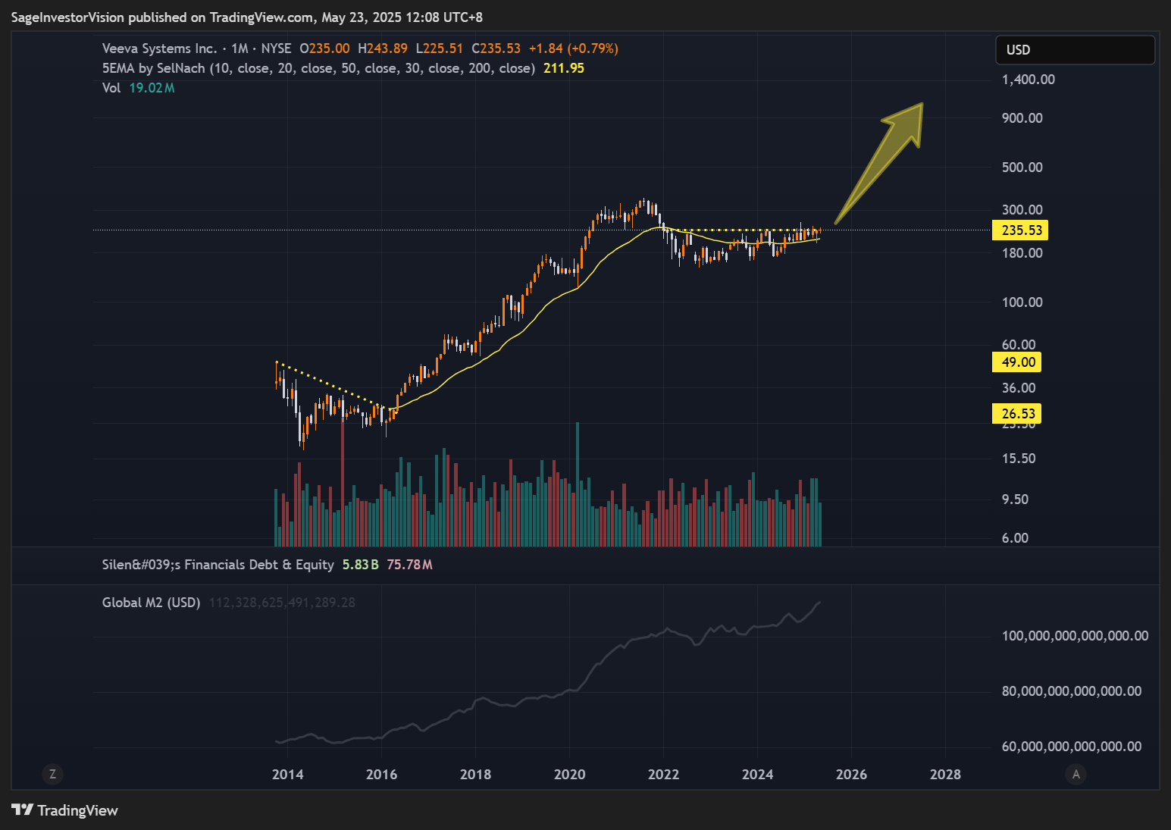Click the 2014 label on time axis
The width and height of the screenshot is (1171, 830).
pos(288,775)
